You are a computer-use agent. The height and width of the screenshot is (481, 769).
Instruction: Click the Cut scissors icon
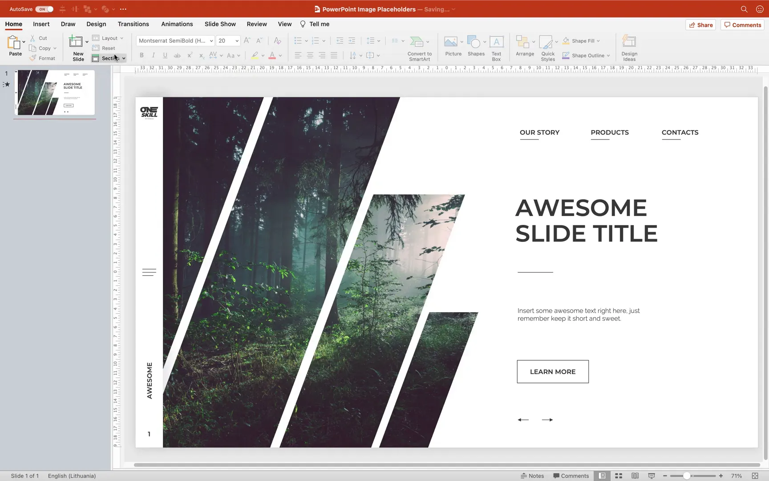point(32,38)
